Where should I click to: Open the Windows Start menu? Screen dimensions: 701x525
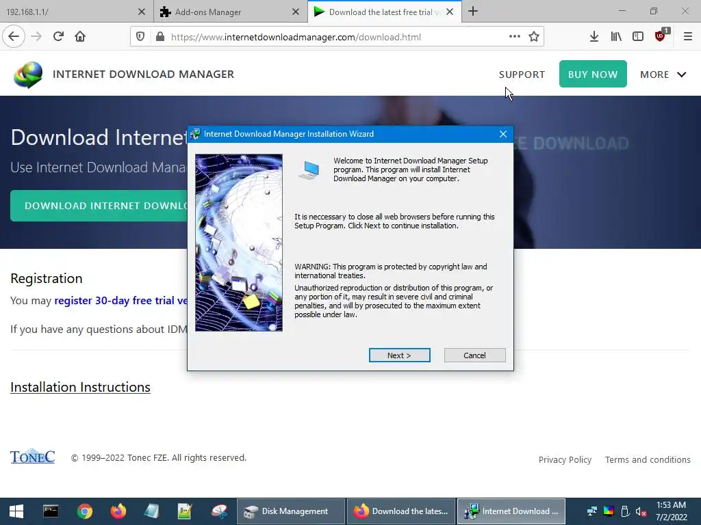pyautogui.click(x=16, y=511)
